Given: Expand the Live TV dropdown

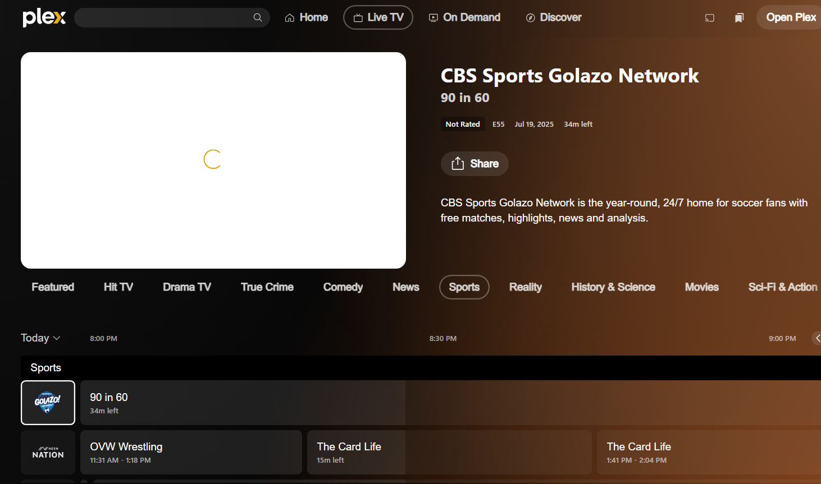Looking at the screenshot, I should pyautogui.click(x=378, y=17).
